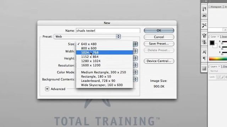Choose Medium Rectangle, 300 x 250
Screen dimensions: 227x127
click(x=105, y=72)
